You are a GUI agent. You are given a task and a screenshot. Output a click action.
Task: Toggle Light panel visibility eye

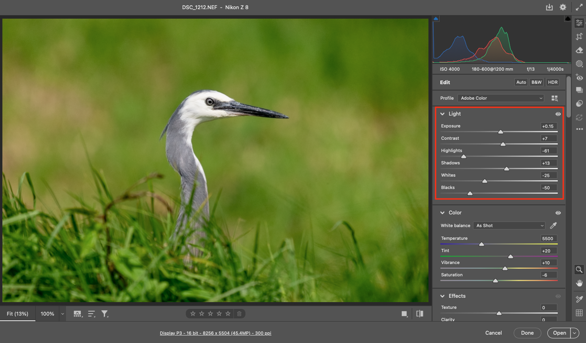tap(558, 114)
